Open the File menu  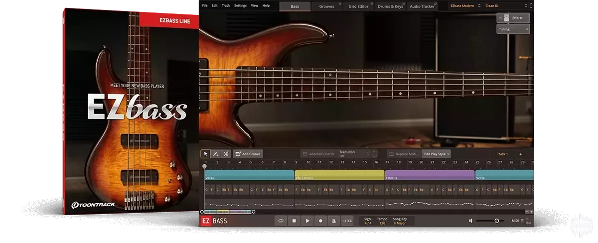coord(205,5)
